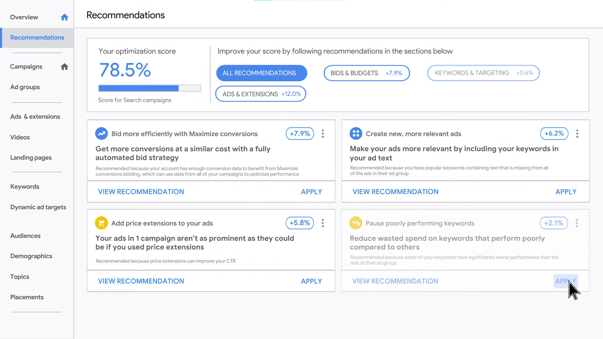Navigate to Keywords in the left sidebar

pyautogui.click(x=25, y=187)
